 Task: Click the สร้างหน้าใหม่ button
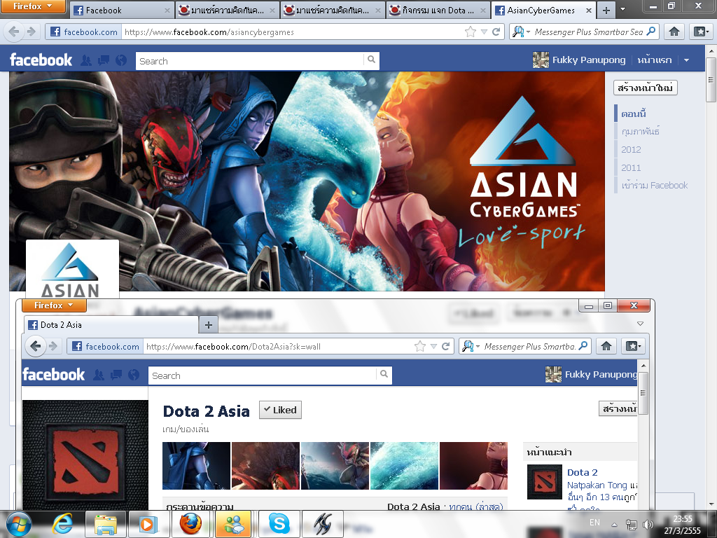pos(645,88)
